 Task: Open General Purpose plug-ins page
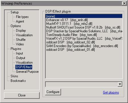(27, 72)
